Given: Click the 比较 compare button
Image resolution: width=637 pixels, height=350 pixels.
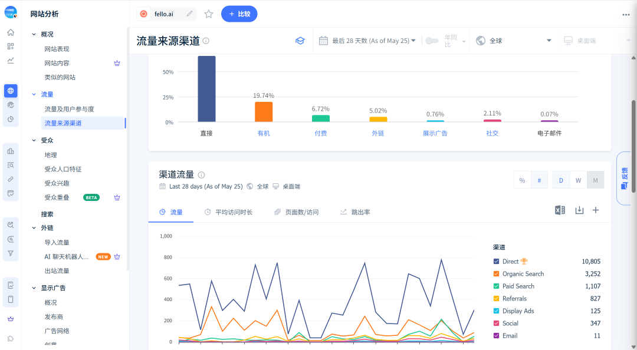Looking at the screenshot, I should tap(239, 14).
